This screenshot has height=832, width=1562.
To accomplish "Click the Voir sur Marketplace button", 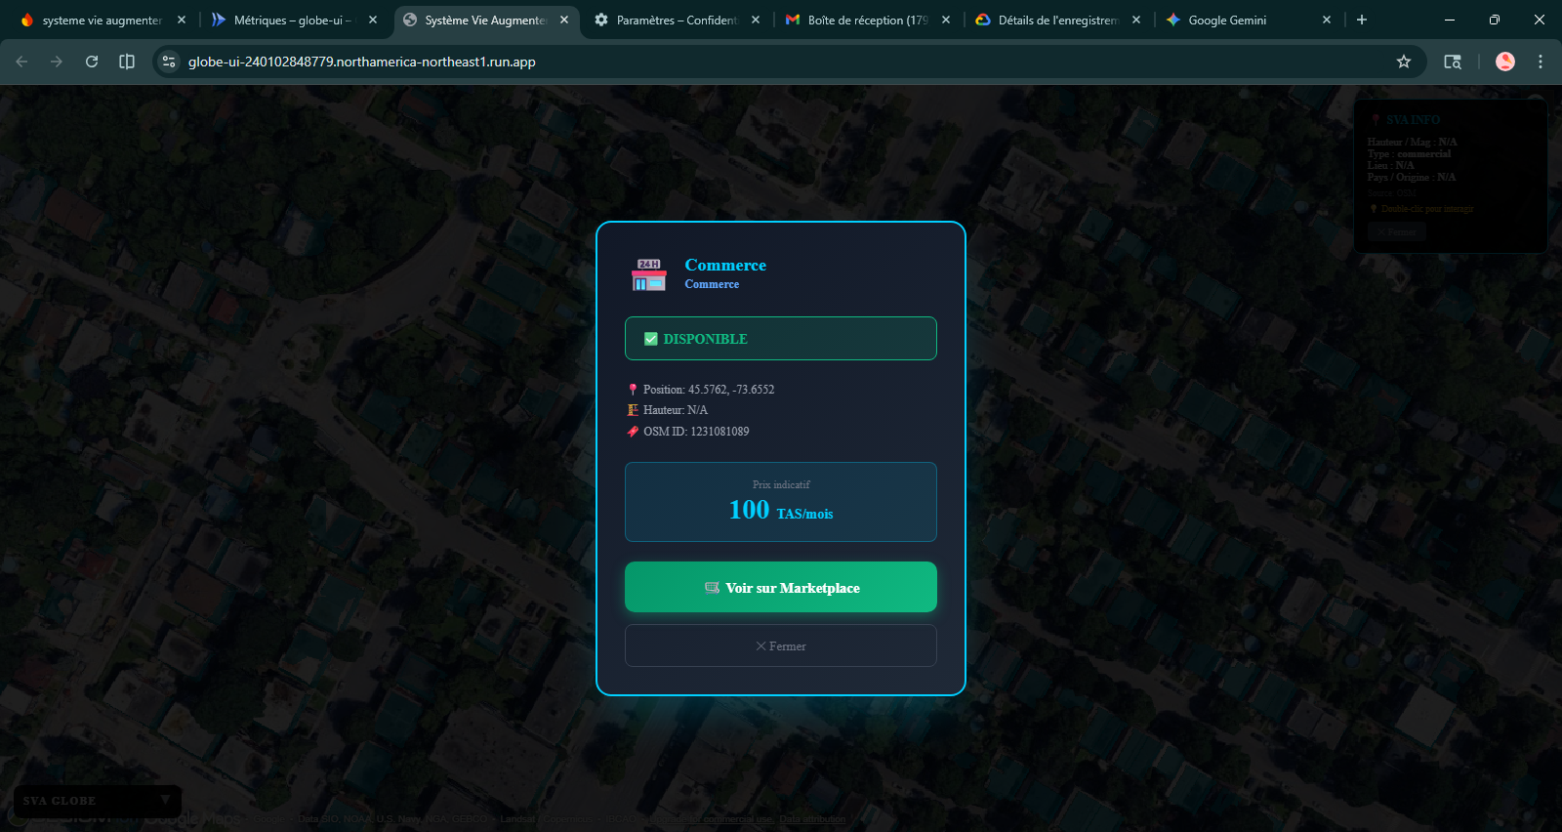I will (781, 587).
